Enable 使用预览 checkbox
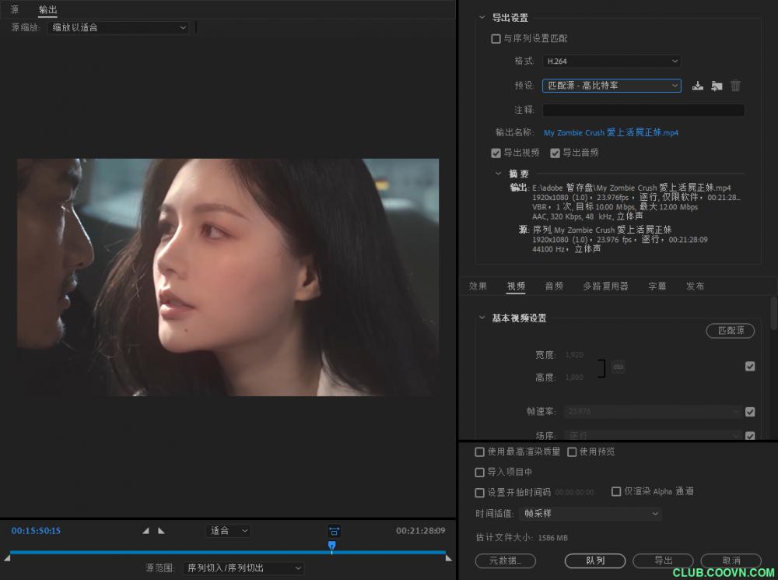Image resolution: width=778 pixels, height=580 pixels. [572, 452]
